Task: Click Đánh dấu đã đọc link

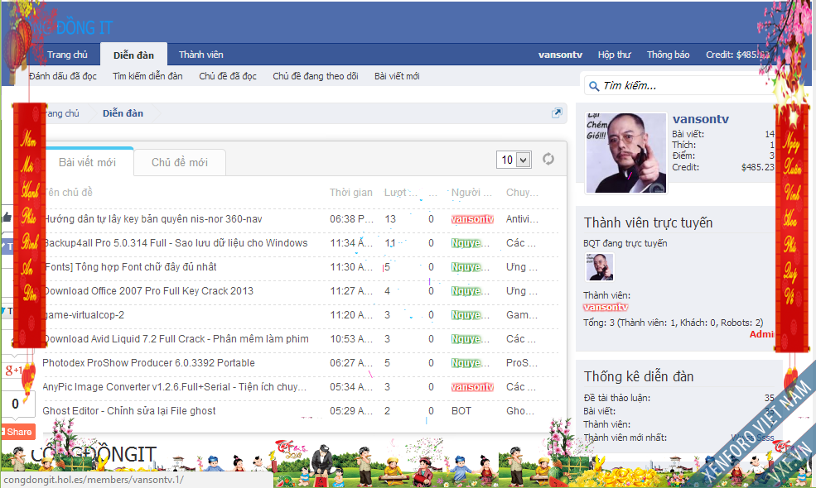Action: point(63,76)
